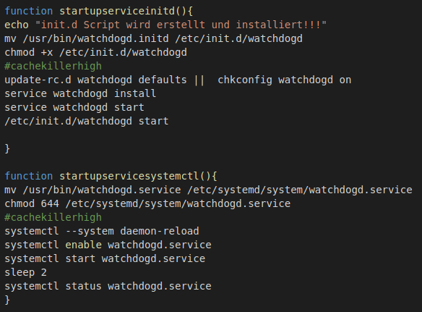Click the function name startupserviceinitd
The width and height of the screenshot is (422, 312).
tap(118, 12)
